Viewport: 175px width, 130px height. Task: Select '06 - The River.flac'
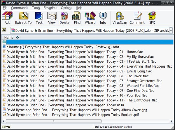[x=78, y=76]
